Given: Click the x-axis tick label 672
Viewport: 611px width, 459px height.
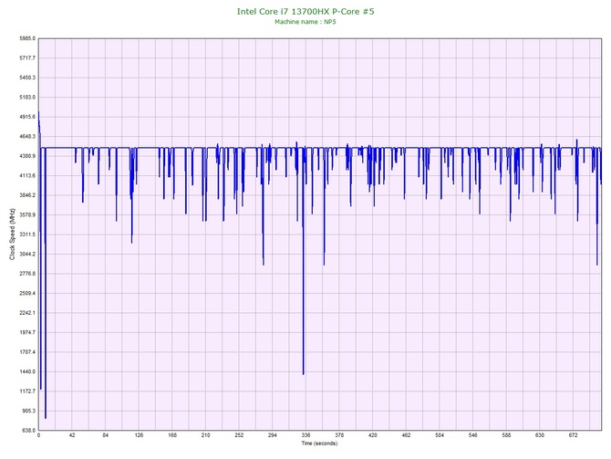Looking at the screenshot, I should pyautogui.click(x=574, y=435).
